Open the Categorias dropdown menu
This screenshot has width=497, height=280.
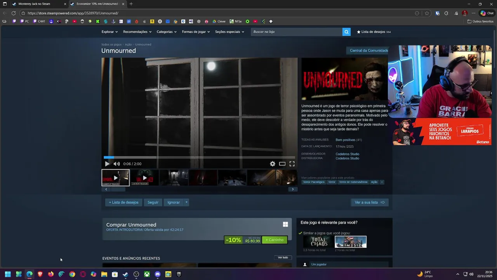(167, 32)
